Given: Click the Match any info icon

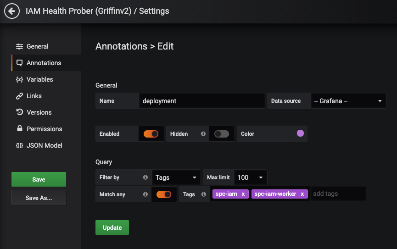Looking at the screenshot, I should 145,194.
